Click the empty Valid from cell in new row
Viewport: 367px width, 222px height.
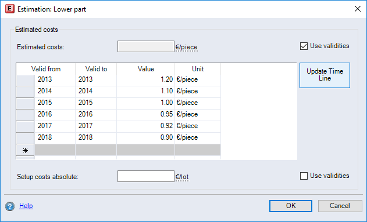(55, 150)
